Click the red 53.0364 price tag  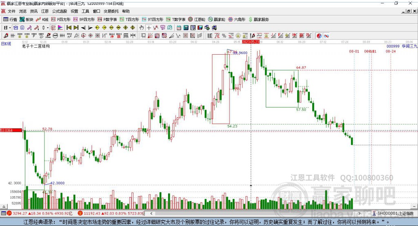11,130
